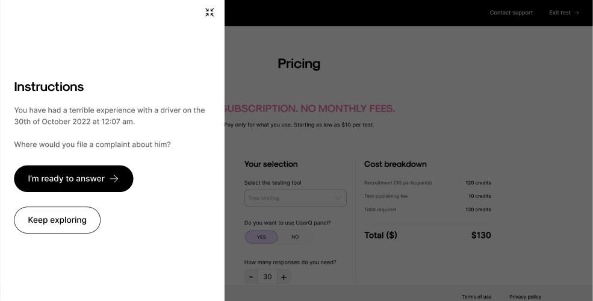The height and width of the screenshot is (301, 593).
Task: Click the arrow in the ready to answer button
Action: 114,178
